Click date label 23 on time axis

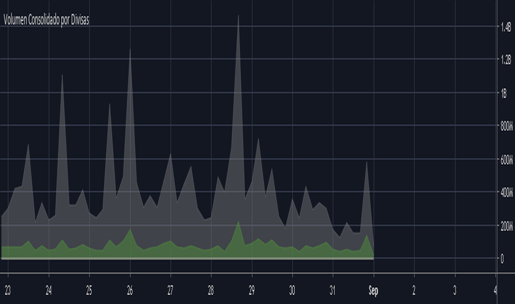point(8,291)
